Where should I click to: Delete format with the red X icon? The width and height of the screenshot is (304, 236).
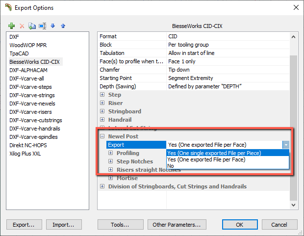coord(22,26)
